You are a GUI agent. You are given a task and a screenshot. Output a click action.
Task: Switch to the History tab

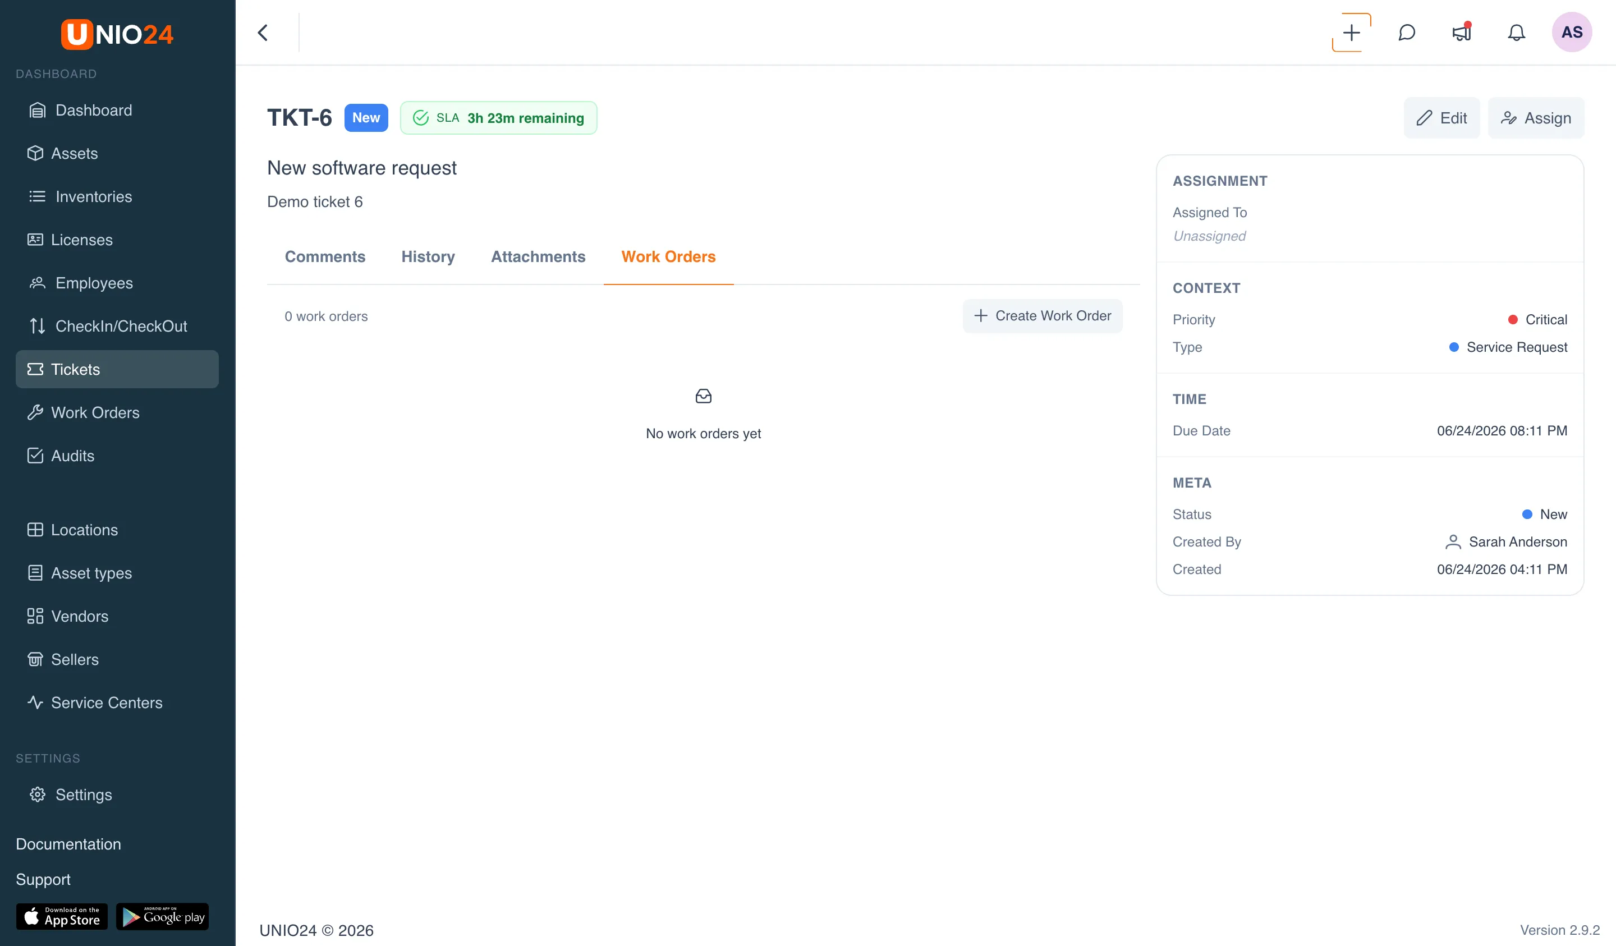(428, 256)
